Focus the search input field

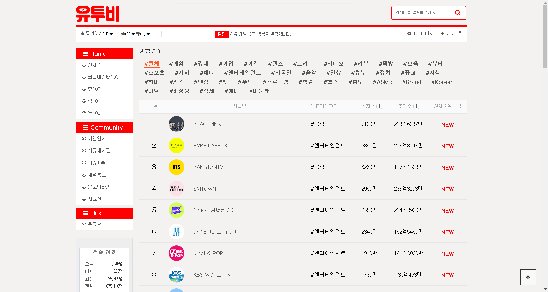click(422, 13)
